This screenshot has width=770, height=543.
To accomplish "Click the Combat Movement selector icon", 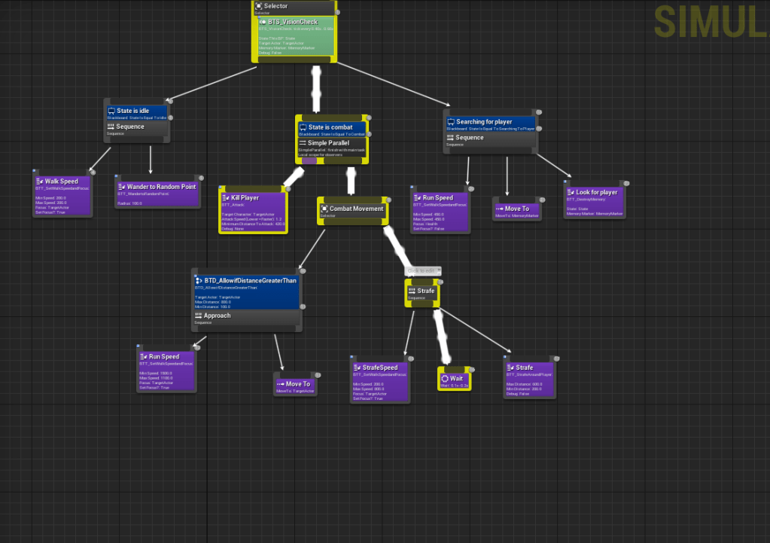I will (324, 209).
